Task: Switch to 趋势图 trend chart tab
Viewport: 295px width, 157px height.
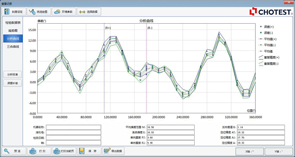Action: pyautogui.click(x=13, y=31)
